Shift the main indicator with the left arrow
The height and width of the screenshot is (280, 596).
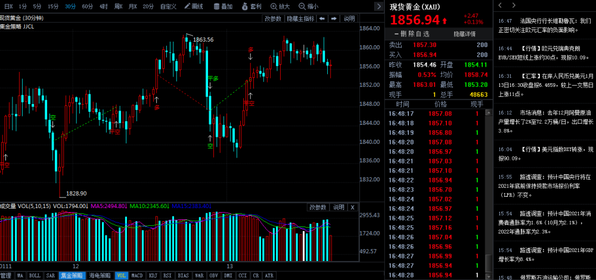(x=322, y=18)
